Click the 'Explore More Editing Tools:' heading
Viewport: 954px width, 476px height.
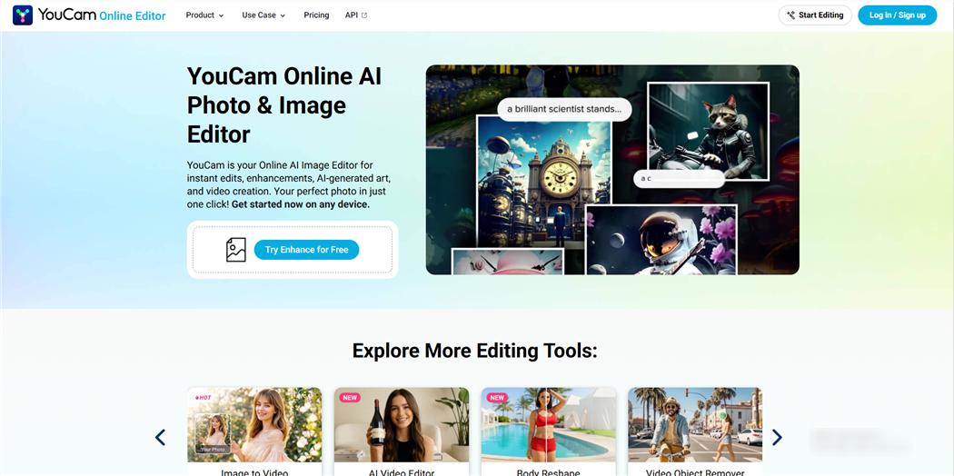[475, 351]
